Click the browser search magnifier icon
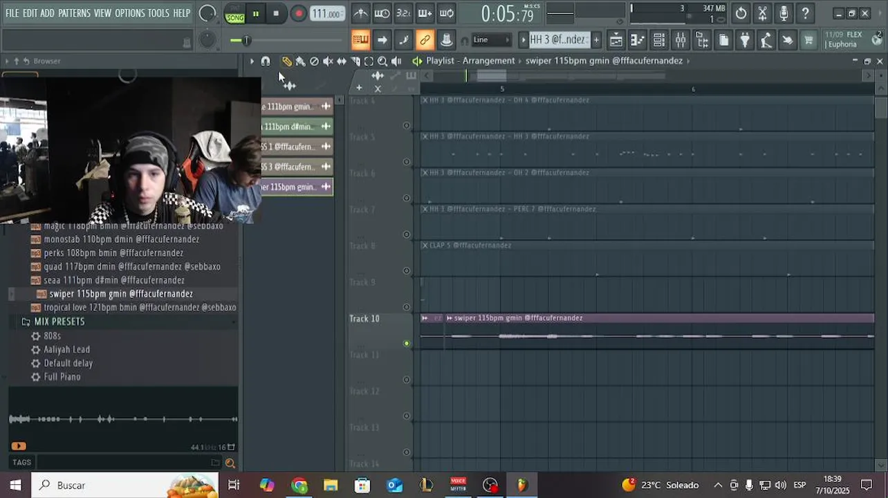This screenshot has height=498, width=888. 230,463
